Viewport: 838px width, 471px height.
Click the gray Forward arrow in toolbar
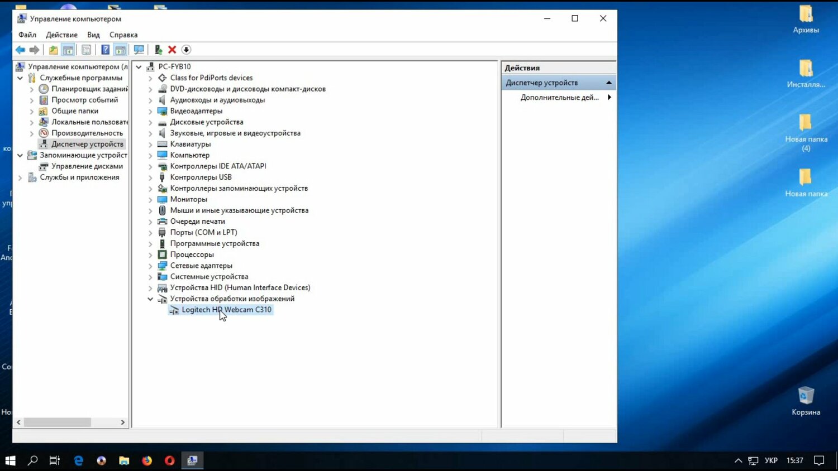pyautogui.click(x=34, y=50)
